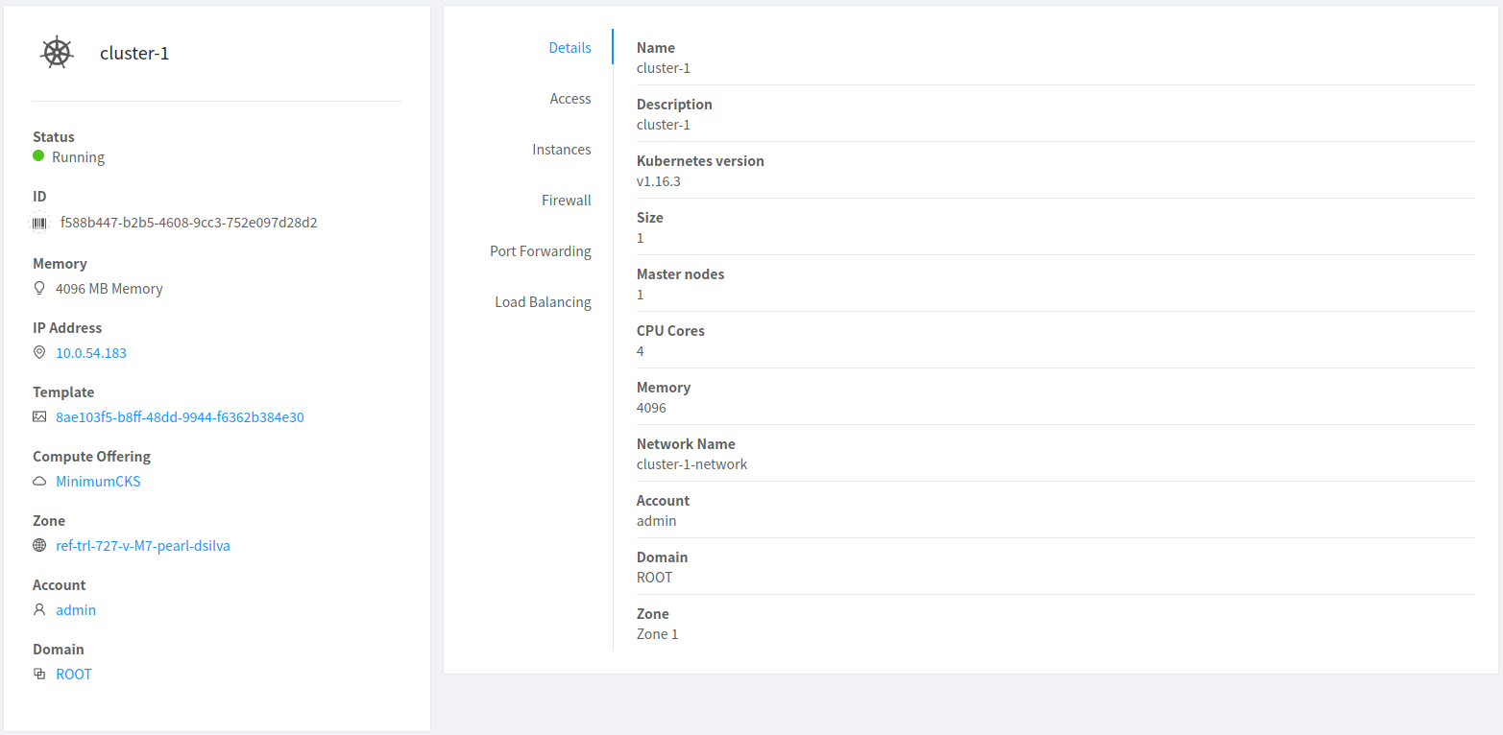1503x735 pixels.
Task: Open the Port Forwarding tab
Action: pos(541,250)
